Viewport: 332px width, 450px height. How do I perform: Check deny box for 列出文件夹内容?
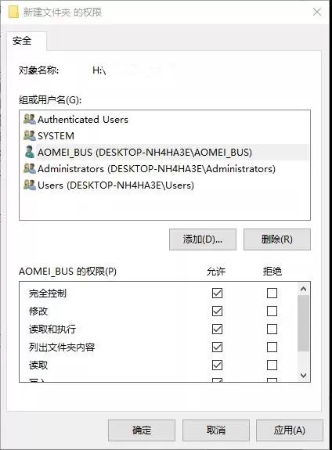(x=272, y=347)
